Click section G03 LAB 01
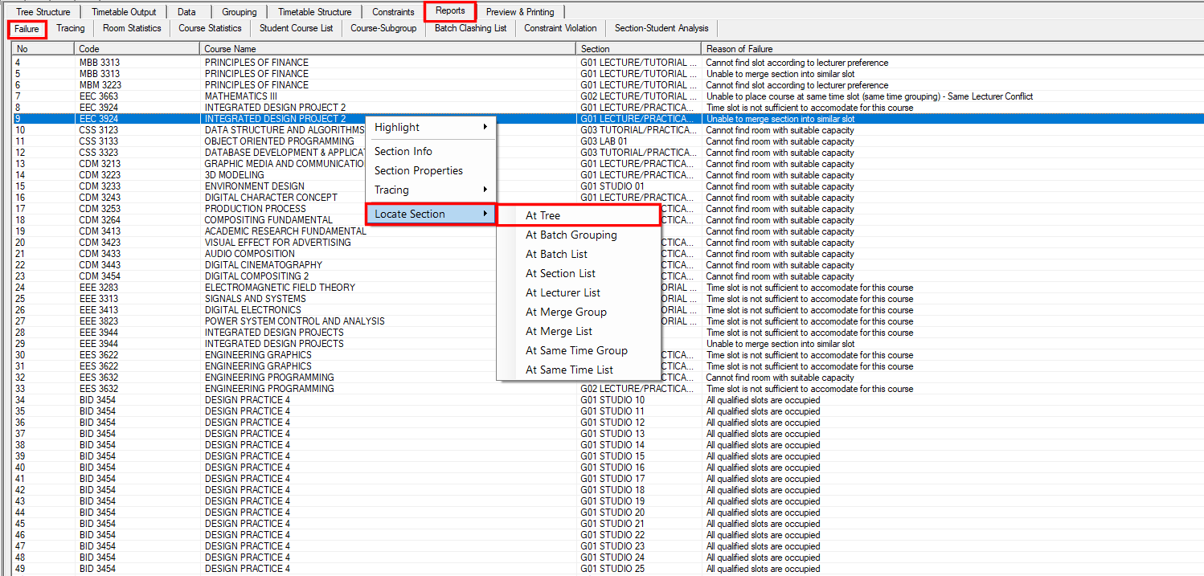Image resolution: width=1204 pixels, height=576 pixels. [x=604, y=141]
